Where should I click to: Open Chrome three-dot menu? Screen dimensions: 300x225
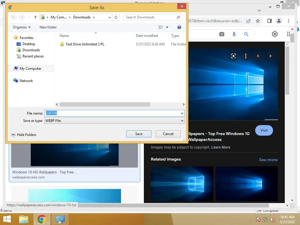[288, 21]
